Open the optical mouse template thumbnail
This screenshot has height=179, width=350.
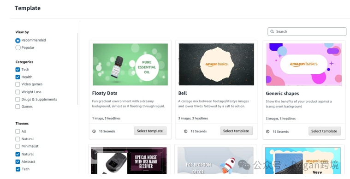pyautogui.click(x=129, y=160)
